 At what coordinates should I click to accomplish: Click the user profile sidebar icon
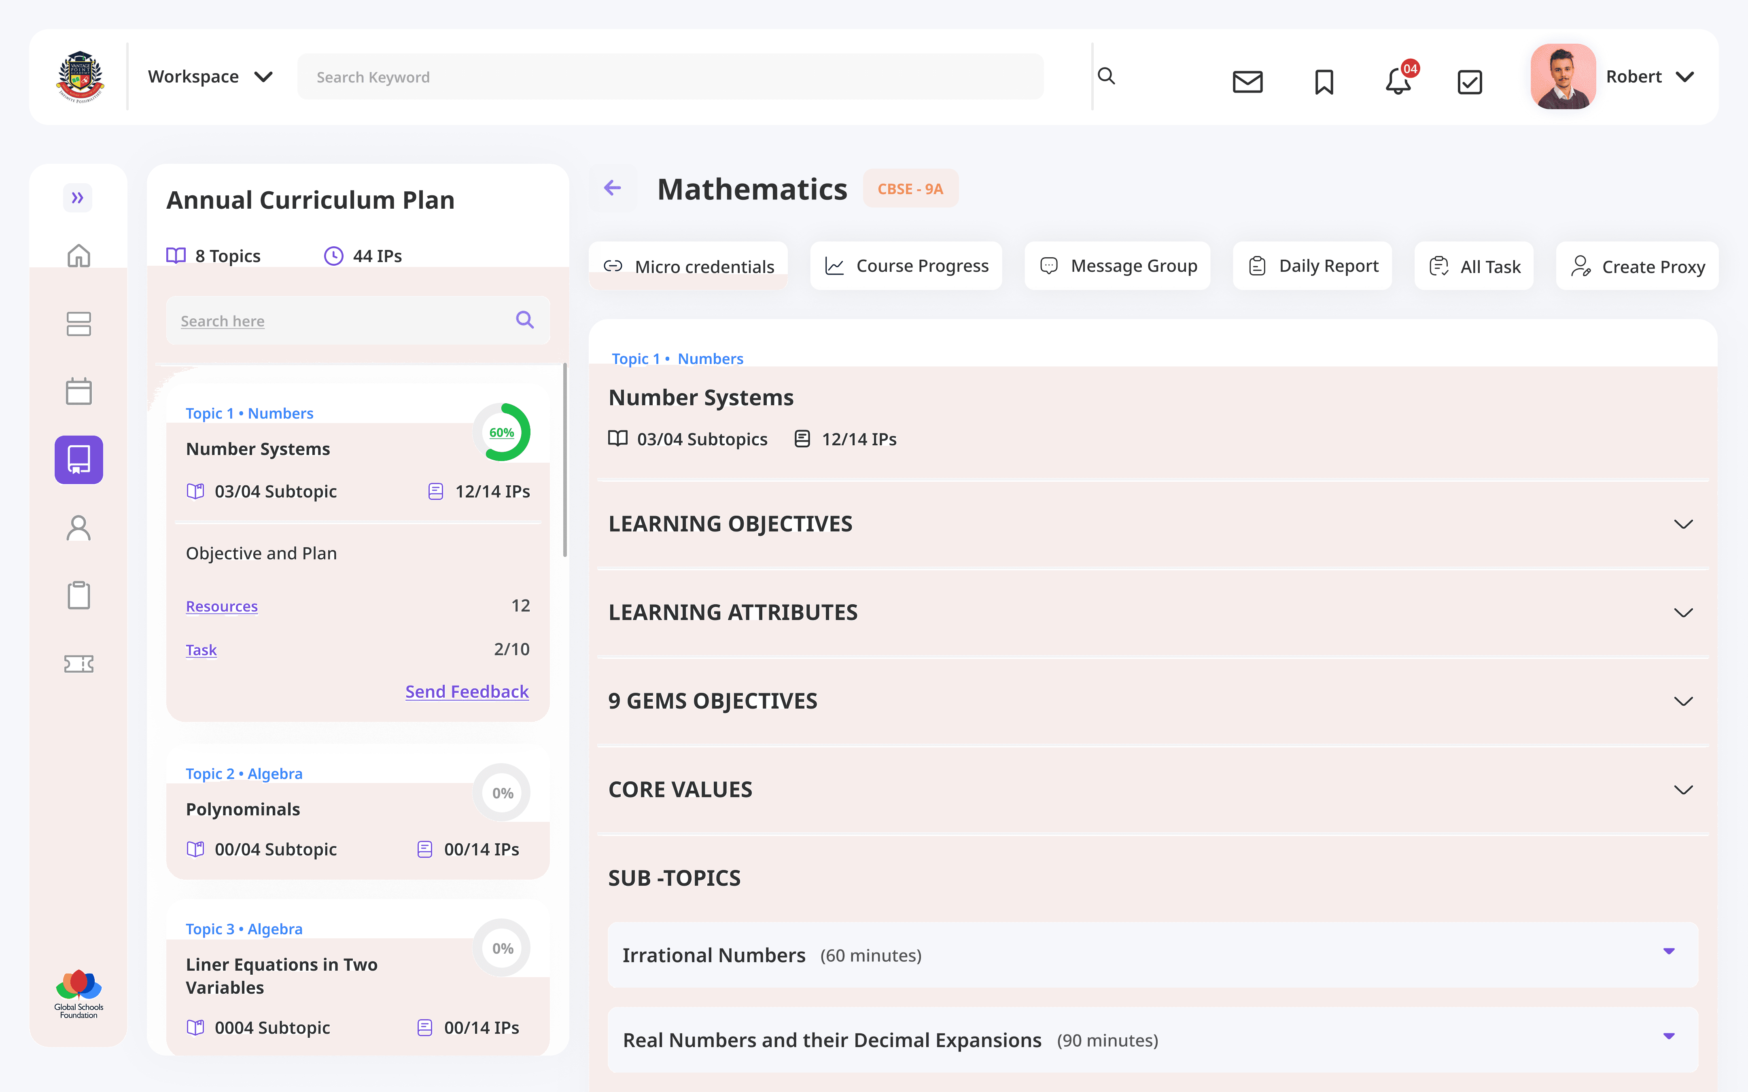(x=79, y=528)
